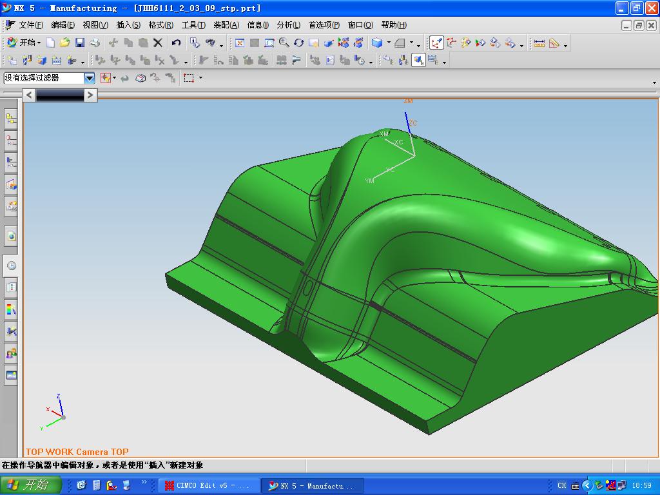Expand the create toolbar options arrow
Viewport: 660px width, 495px height.
point(83,63)
